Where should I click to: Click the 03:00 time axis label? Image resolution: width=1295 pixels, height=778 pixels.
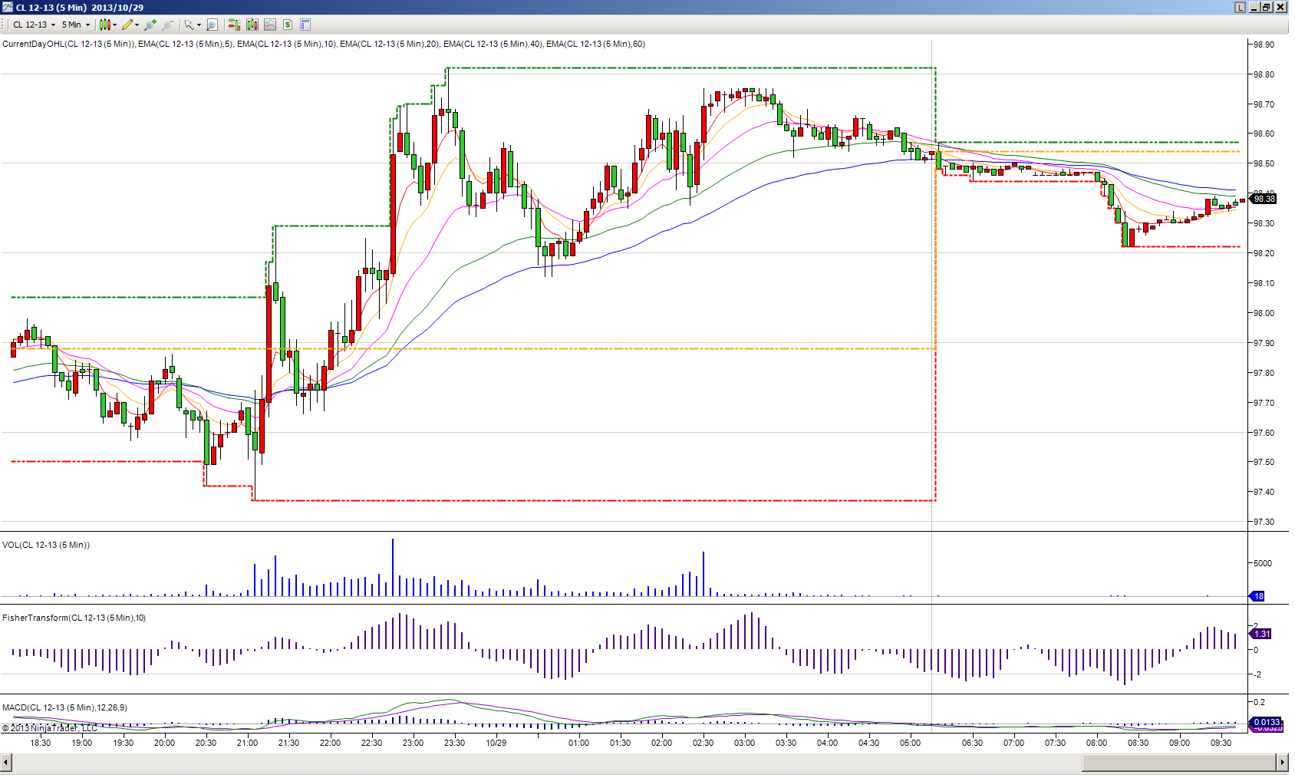point(745,743)
